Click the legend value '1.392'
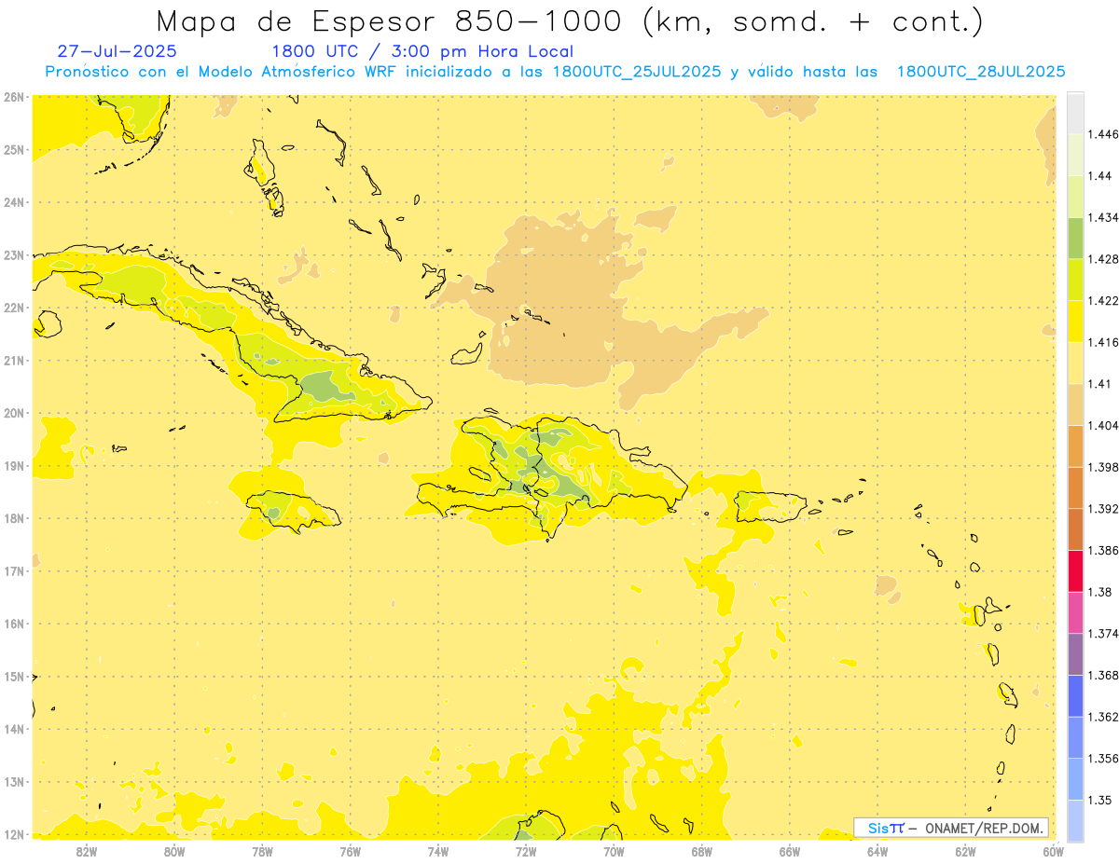This screenshot has width=1119, height=864. click(x=1102, y=509)
